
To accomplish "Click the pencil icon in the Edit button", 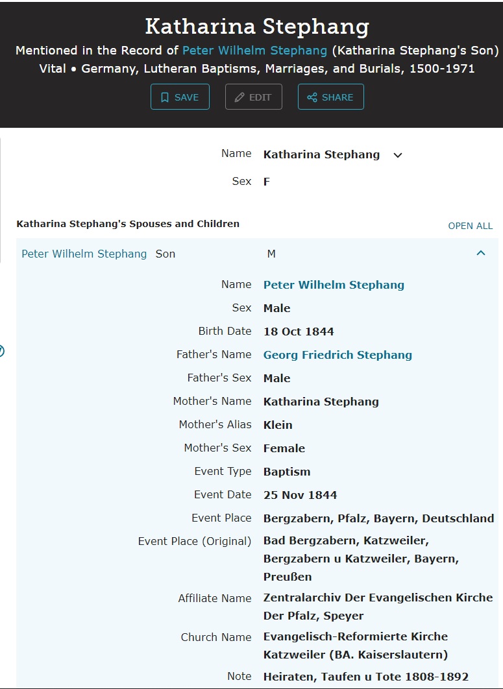I will click(239, 97).
